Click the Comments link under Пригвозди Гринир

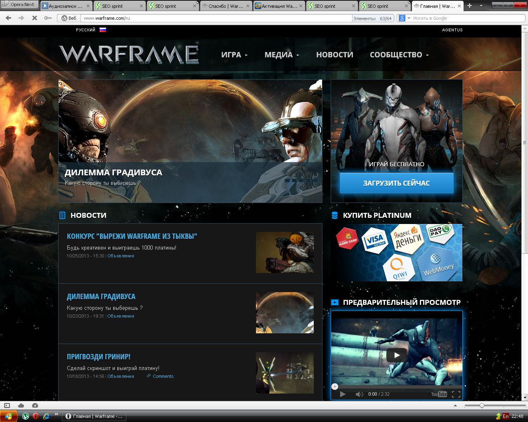click(x=163, y=376)
